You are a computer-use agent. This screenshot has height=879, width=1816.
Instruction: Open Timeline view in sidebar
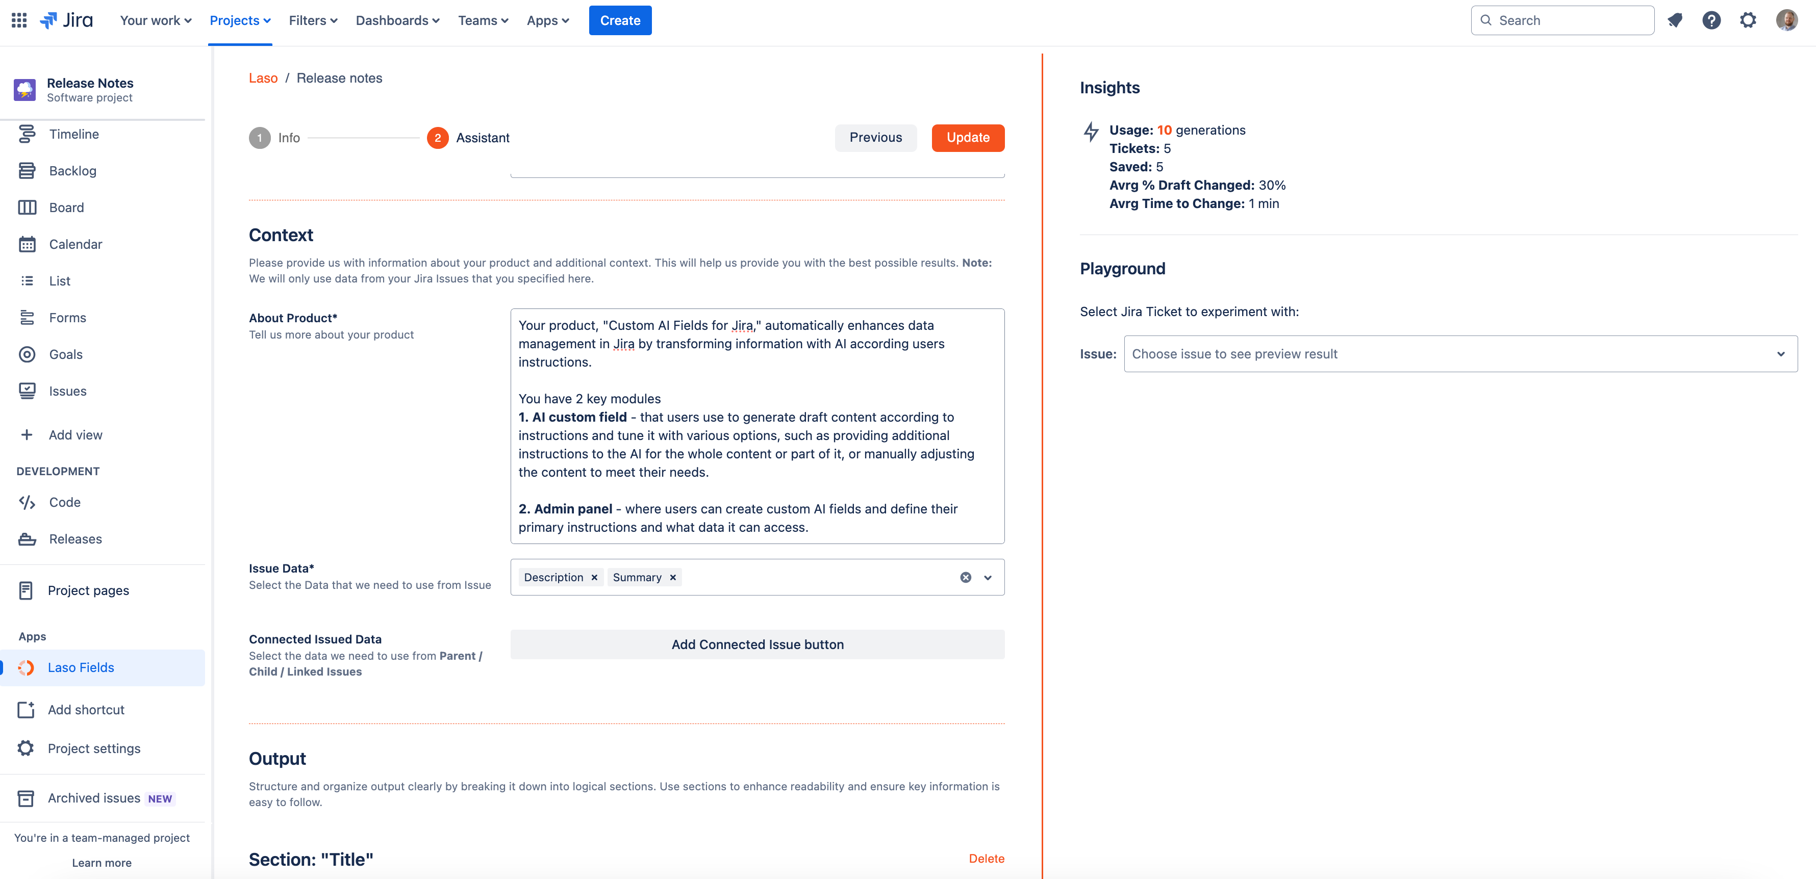pos(73,134)
